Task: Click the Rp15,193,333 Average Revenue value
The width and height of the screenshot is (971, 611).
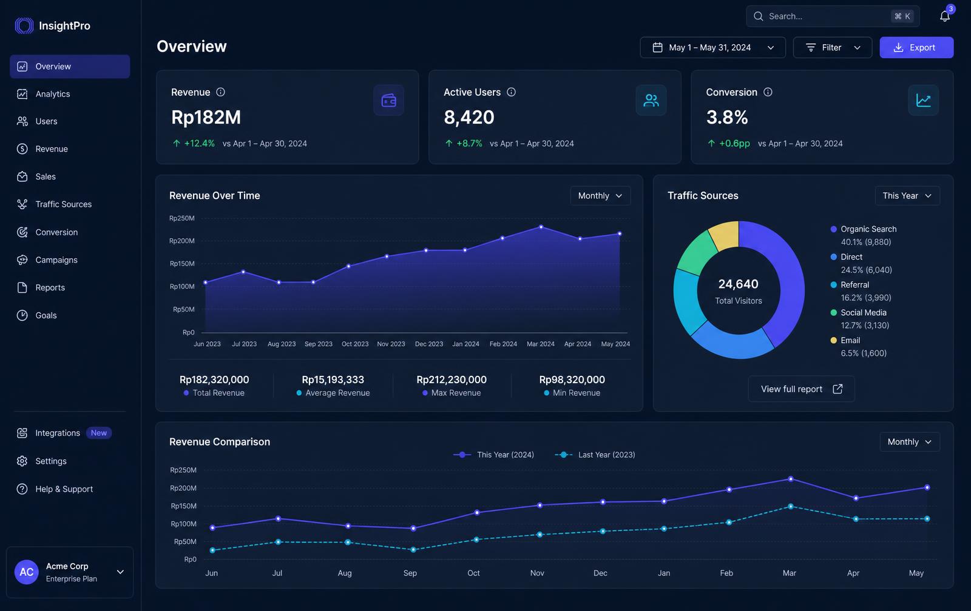Action: click(333, 379)
